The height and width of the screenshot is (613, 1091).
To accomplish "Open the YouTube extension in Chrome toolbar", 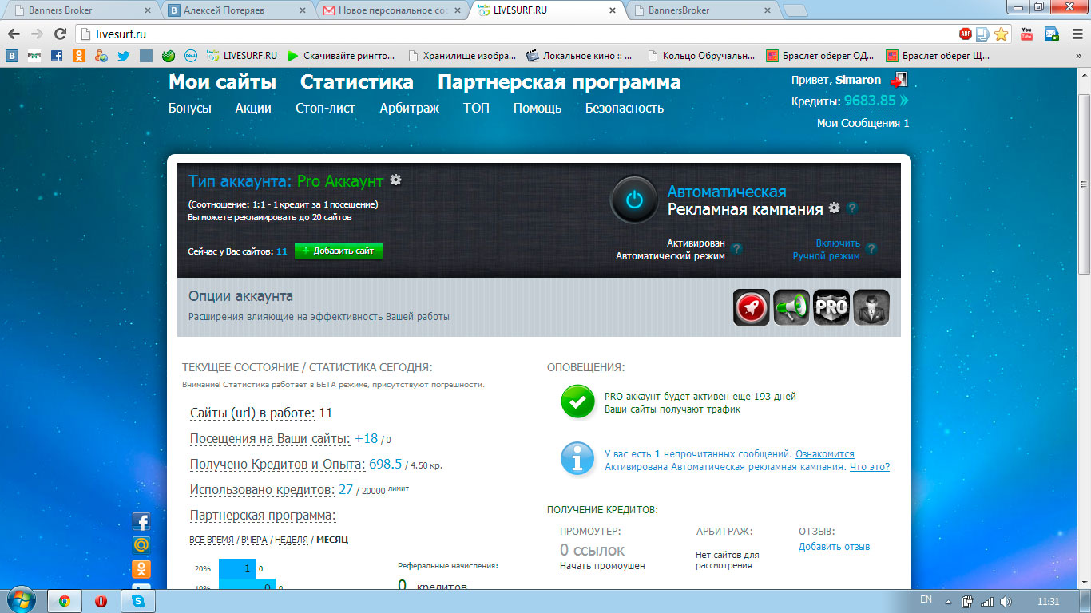I will (1028, 34).
